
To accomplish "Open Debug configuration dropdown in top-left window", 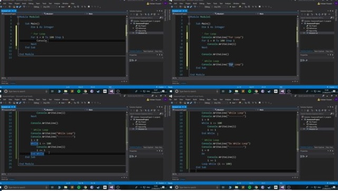I will click(37, 7).
